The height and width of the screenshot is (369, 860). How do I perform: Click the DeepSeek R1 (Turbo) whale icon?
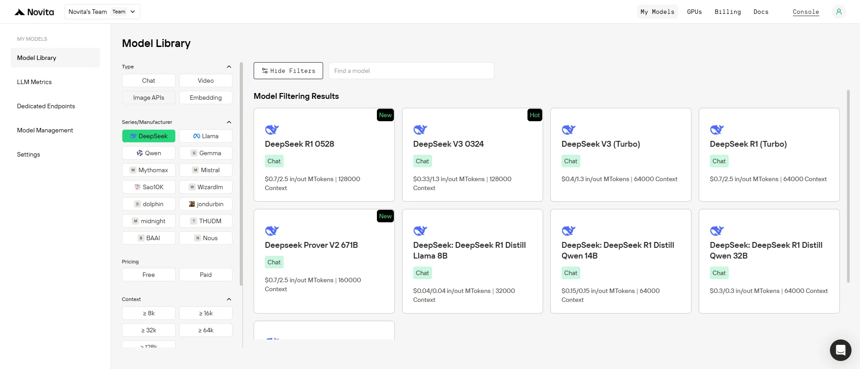(x=717, y=130)
